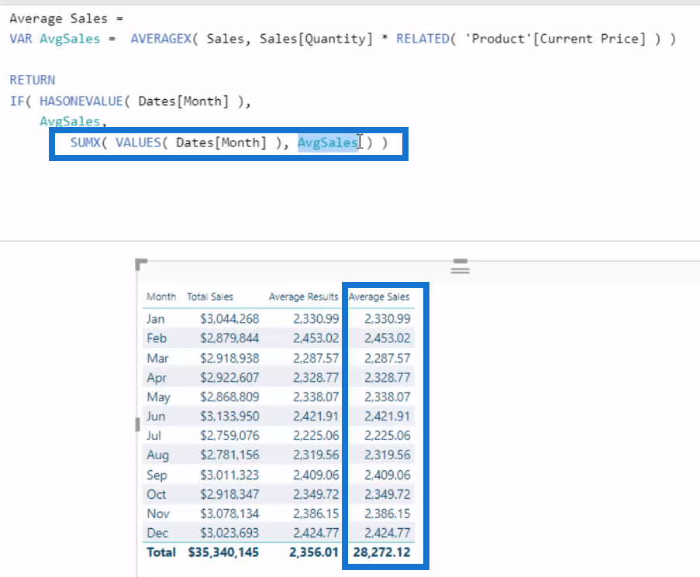Click the $2,918,938 total sales cell
This screenshot has width=700, height=577.
pyautogui.click(x=229, y=358)
